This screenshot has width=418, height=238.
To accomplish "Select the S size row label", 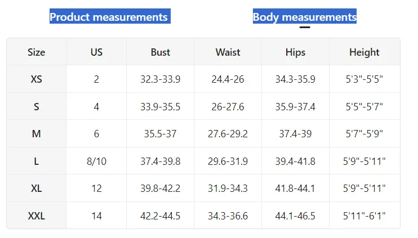I will [x=36, y=107].
